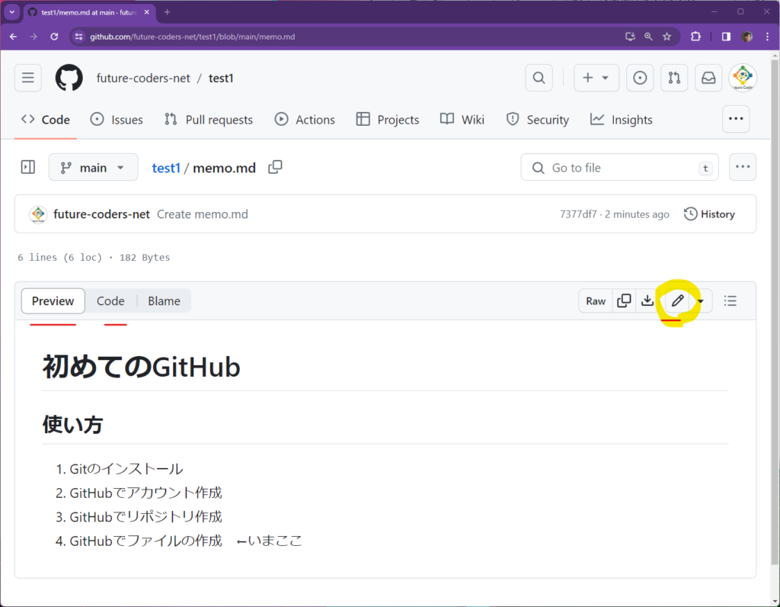Open browser extensions puzzle icon
The height and width of the screenshot is (607, 780).
pos(696,37)
